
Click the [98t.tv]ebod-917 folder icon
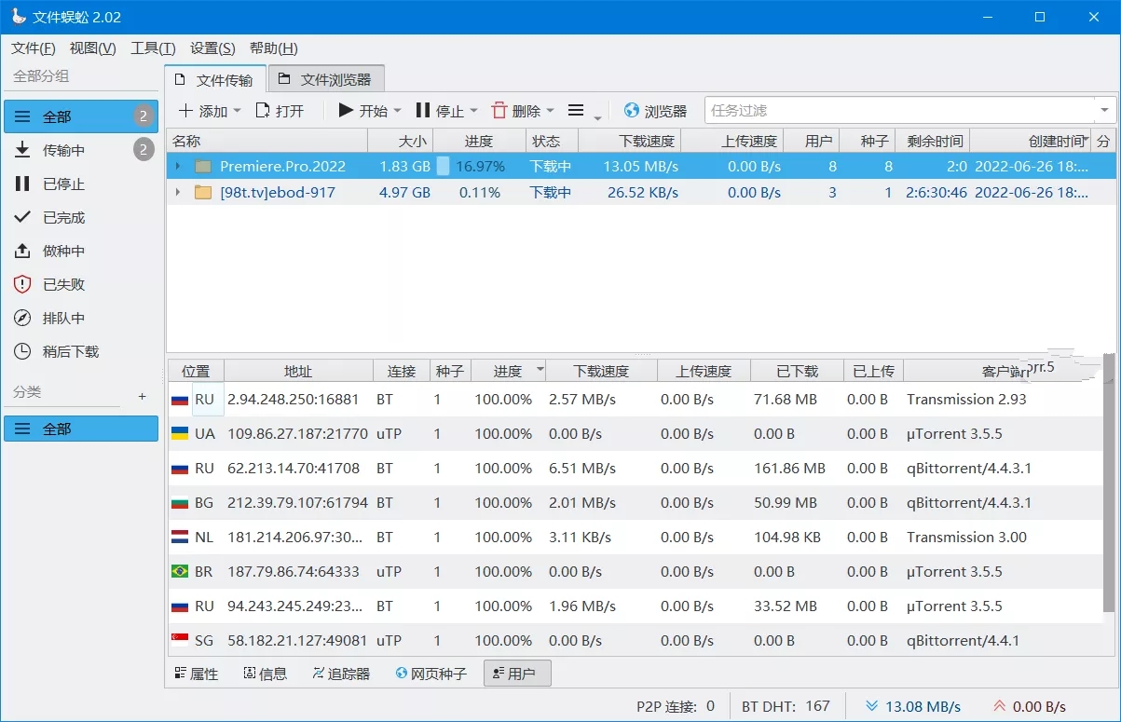click(x=203, y=193)
